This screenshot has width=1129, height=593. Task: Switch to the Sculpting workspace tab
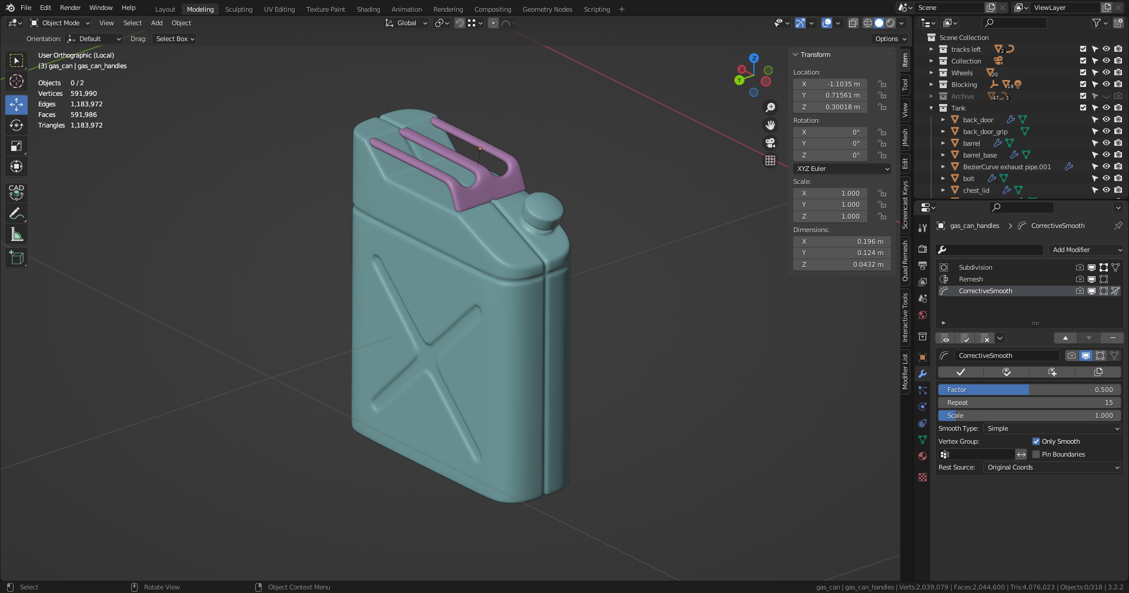(238, 9)
